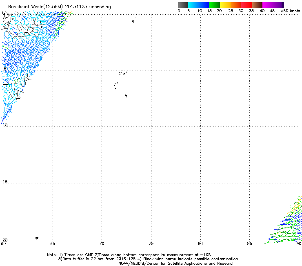
Task: Click the green 15-20 knots legend segment
Action: (x=215, y=5)
